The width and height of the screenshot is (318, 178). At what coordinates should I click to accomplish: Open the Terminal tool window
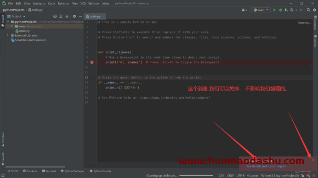[49, 171]
